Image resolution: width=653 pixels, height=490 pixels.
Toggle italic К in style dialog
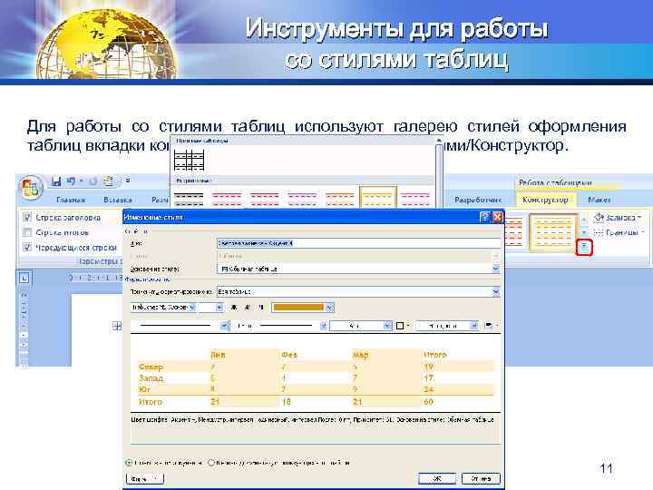coord(248,308)
